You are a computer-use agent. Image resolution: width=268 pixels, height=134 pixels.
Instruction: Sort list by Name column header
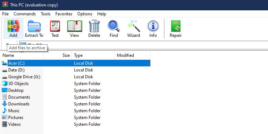click(x=21, y=55)
